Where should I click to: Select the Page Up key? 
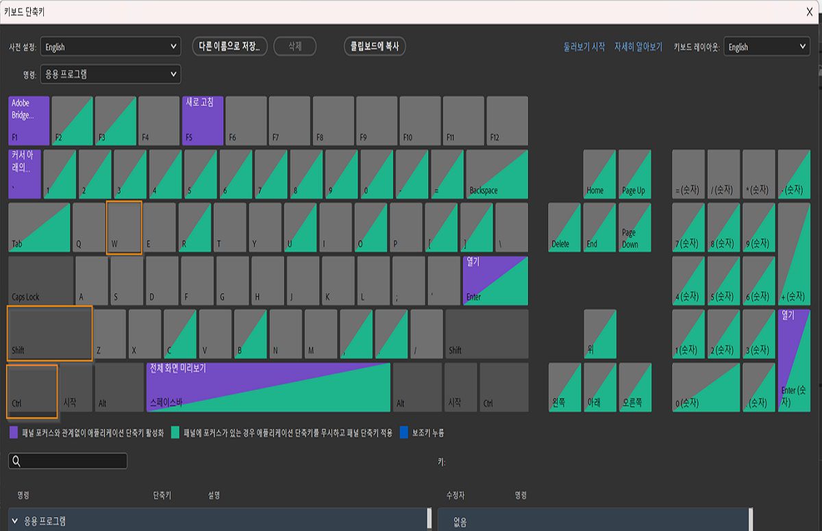pyautogui.click(x=635, y=174)
